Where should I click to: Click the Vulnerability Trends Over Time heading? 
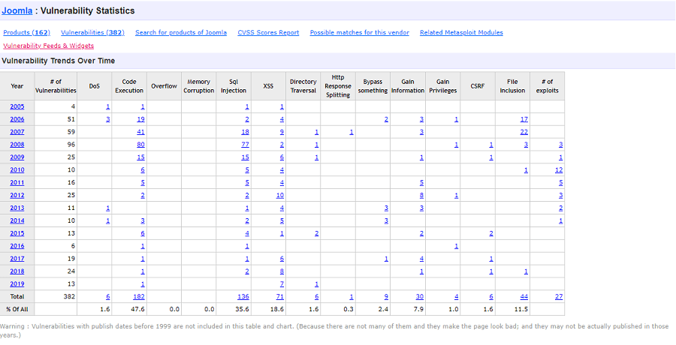[58, 61]
